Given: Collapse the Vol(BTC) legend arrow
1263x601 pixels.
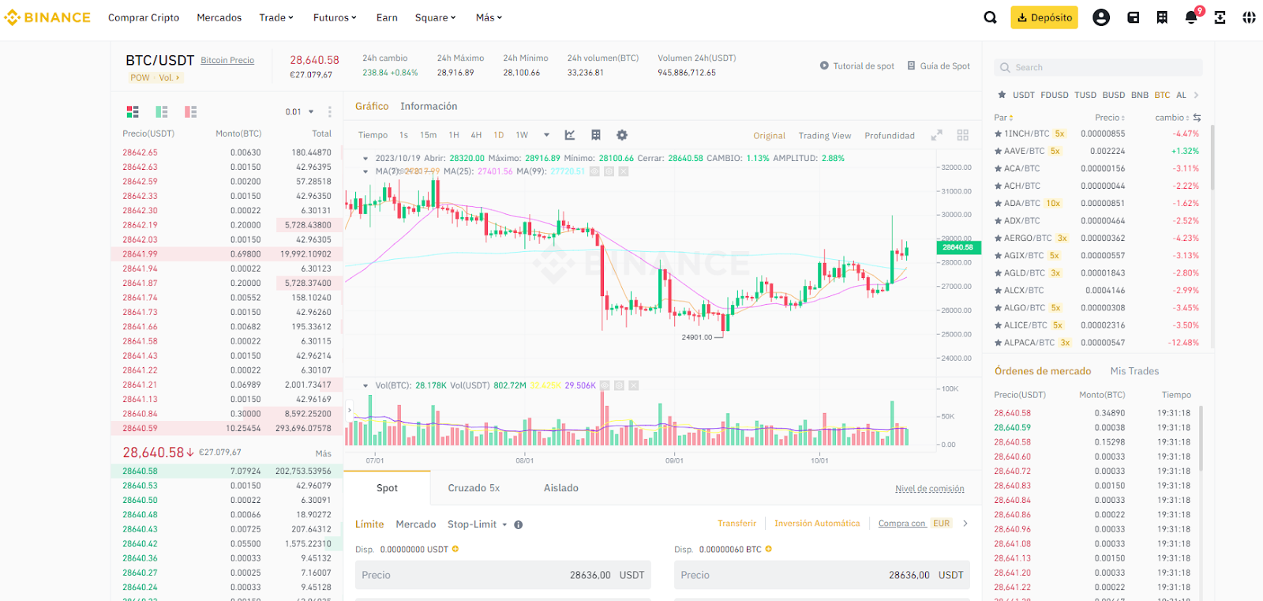Looking at the screenshot, I should click(365, 385).
